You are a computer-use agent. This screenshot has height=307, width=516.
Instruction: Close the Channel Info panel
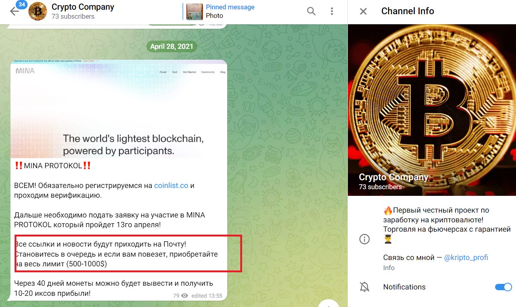(363, 11)
